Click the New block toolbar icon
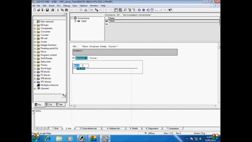The width and height of the screenshot is (252, 142). click(35, 10)
